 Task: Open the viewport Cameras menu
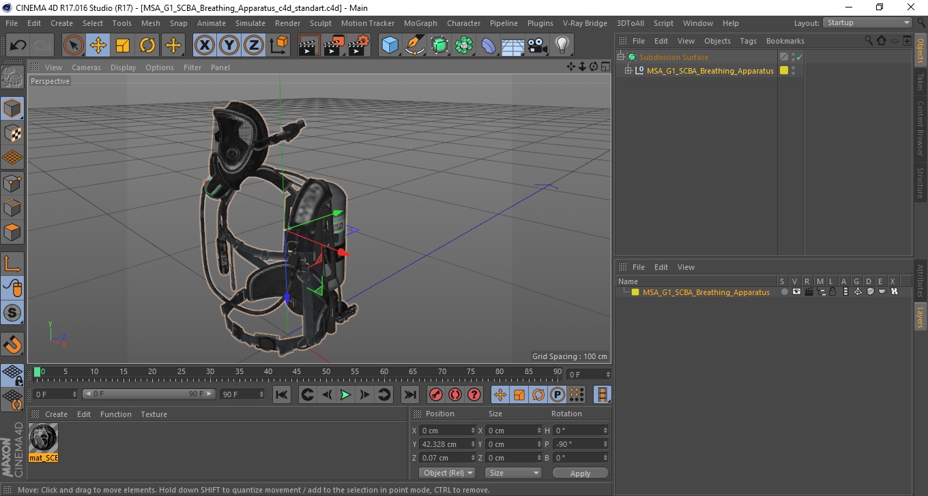tap(86, 67)
